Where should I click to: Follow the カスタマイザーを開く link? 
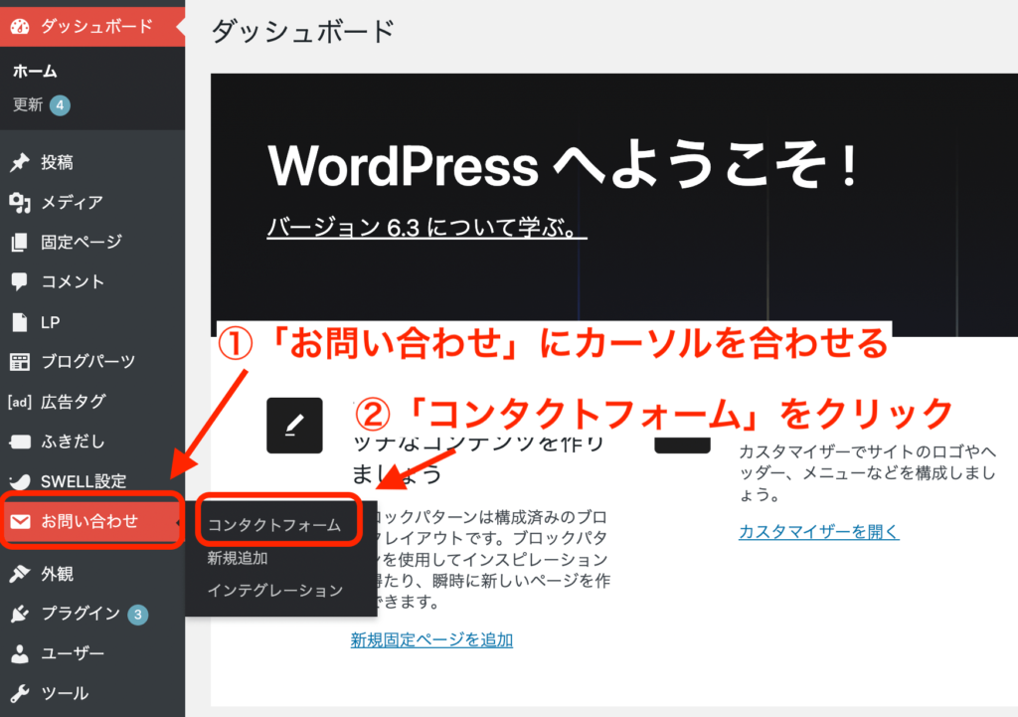tap(819, 531)
